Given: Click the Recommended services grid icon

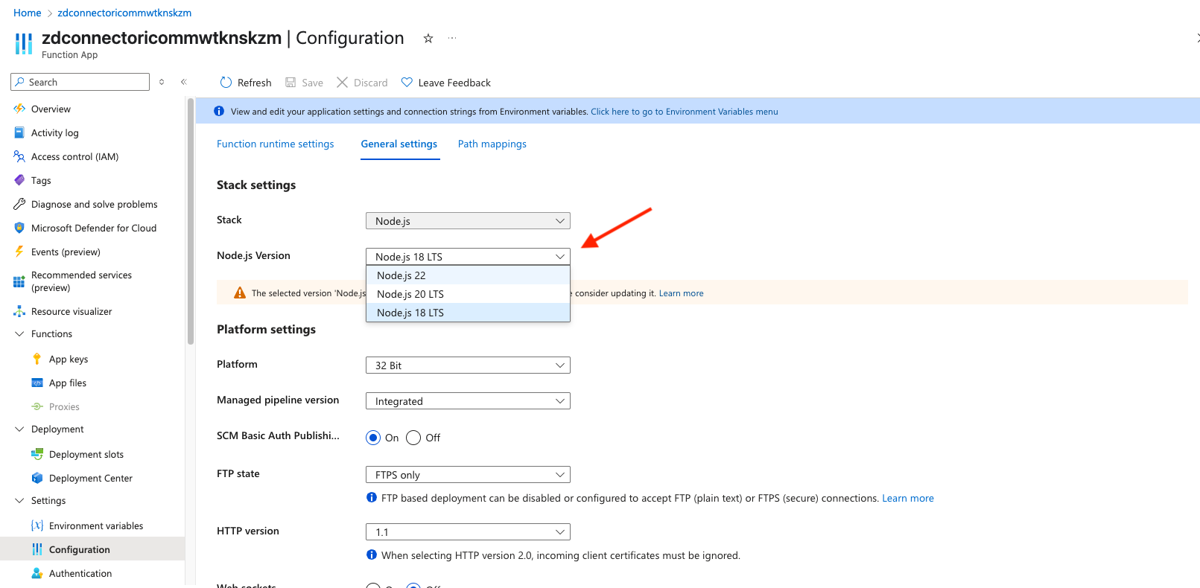Looking at the screenshot, I should (19, 281).
